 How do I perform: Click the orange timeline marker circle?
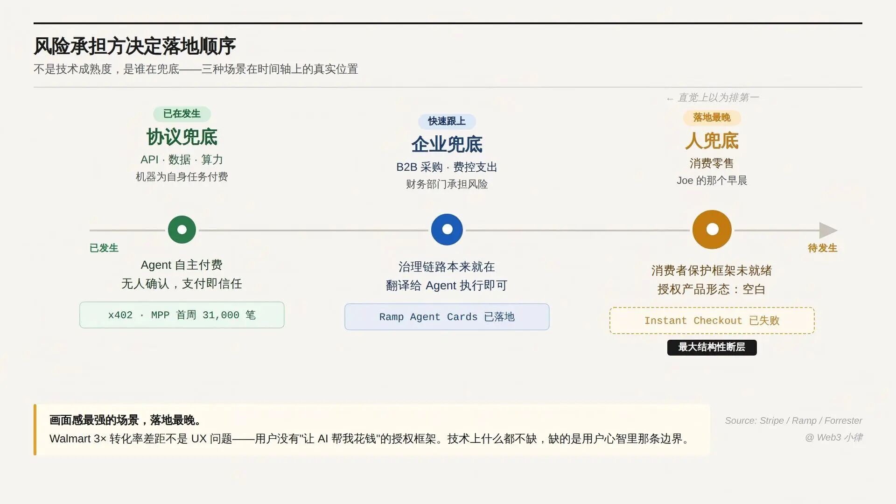[x=712, y=229]
